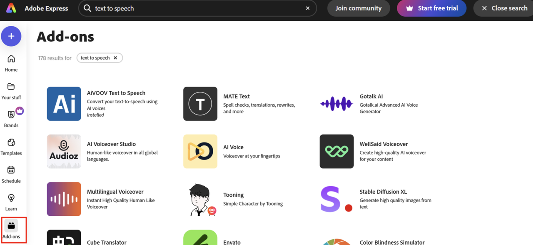Screen dimensions: 533x245
Task: Open the WellSaid Voiceover title
Action: 384,144
